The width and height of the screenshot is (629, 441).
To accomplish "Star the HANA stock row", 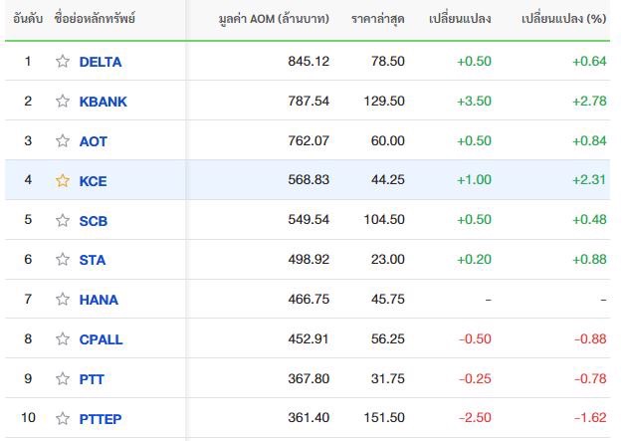I will pyautogui.click(x=63, y=299).
